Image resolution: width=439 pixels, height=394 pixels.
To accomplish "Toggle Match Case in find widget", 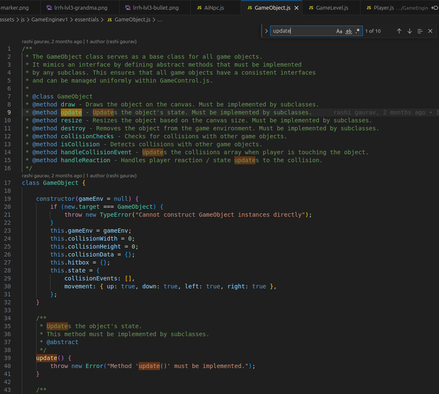I will point(339,31).
